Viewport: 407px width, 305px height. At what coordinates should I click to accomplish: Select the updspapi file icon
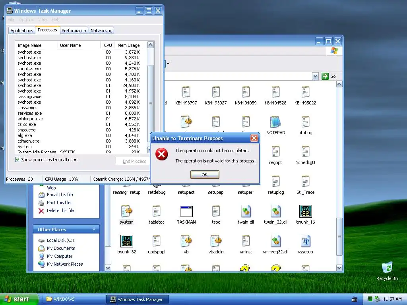pos(156,241)
